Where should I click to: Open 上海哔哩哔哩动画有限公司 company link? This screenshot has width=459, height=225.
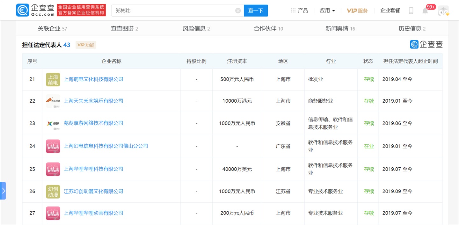[93, 213]
